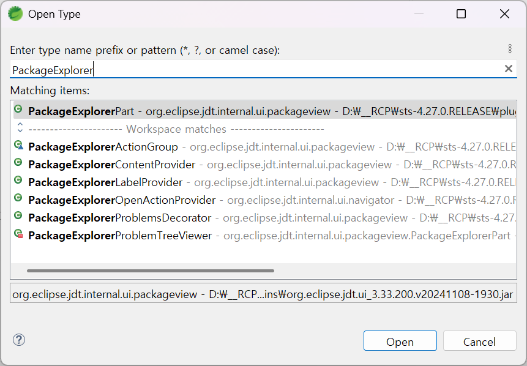Maximize the Open Type dialog
Image resolution: width=527 pixels, height=366 pixels.
(461, 14)
